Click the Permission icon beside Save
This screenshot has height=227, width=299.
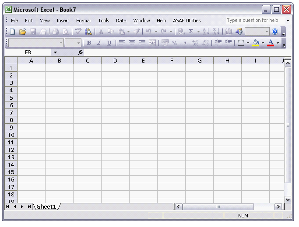click(x=43, y=31)
